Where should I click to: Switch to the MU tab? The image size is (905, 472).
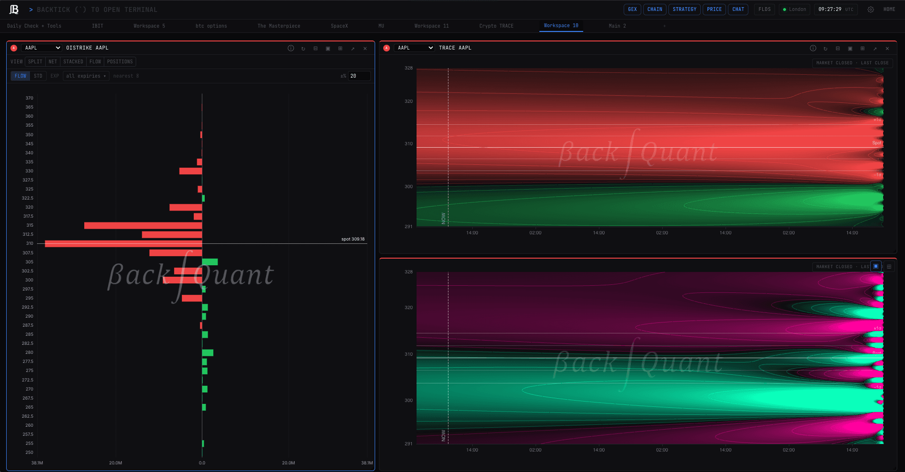(x=381, y=26)
